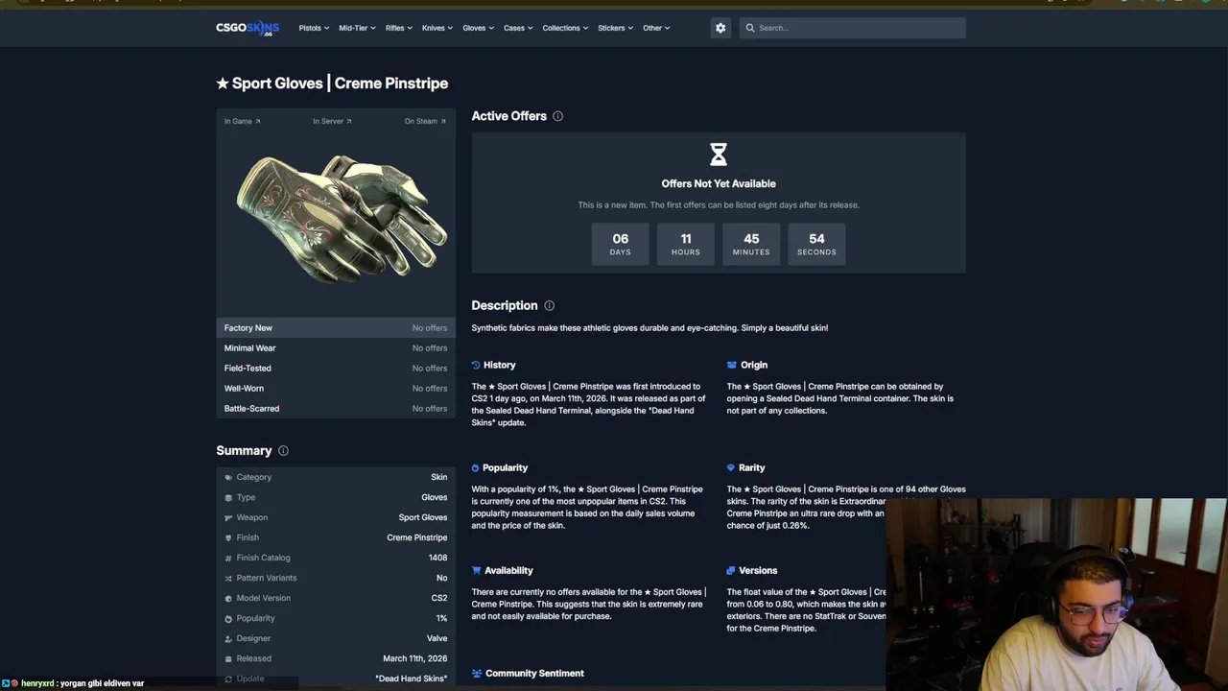Click the Skin category value

tap(439, 477)
